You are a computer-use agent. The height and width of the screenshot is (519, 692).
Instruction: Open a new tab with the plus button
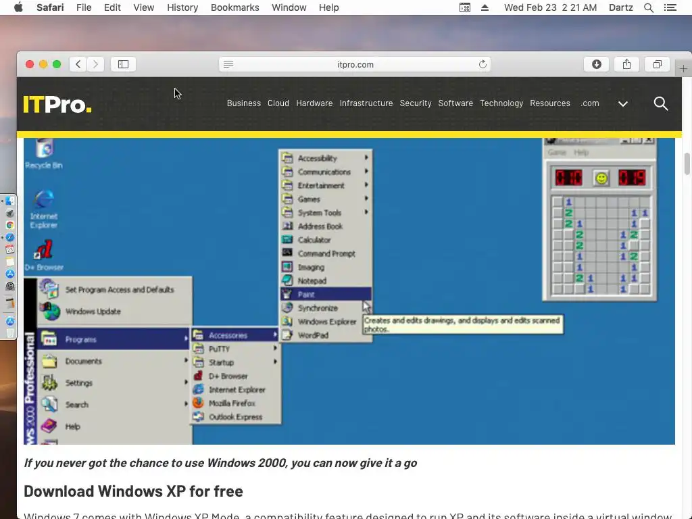tap(683, 69)
